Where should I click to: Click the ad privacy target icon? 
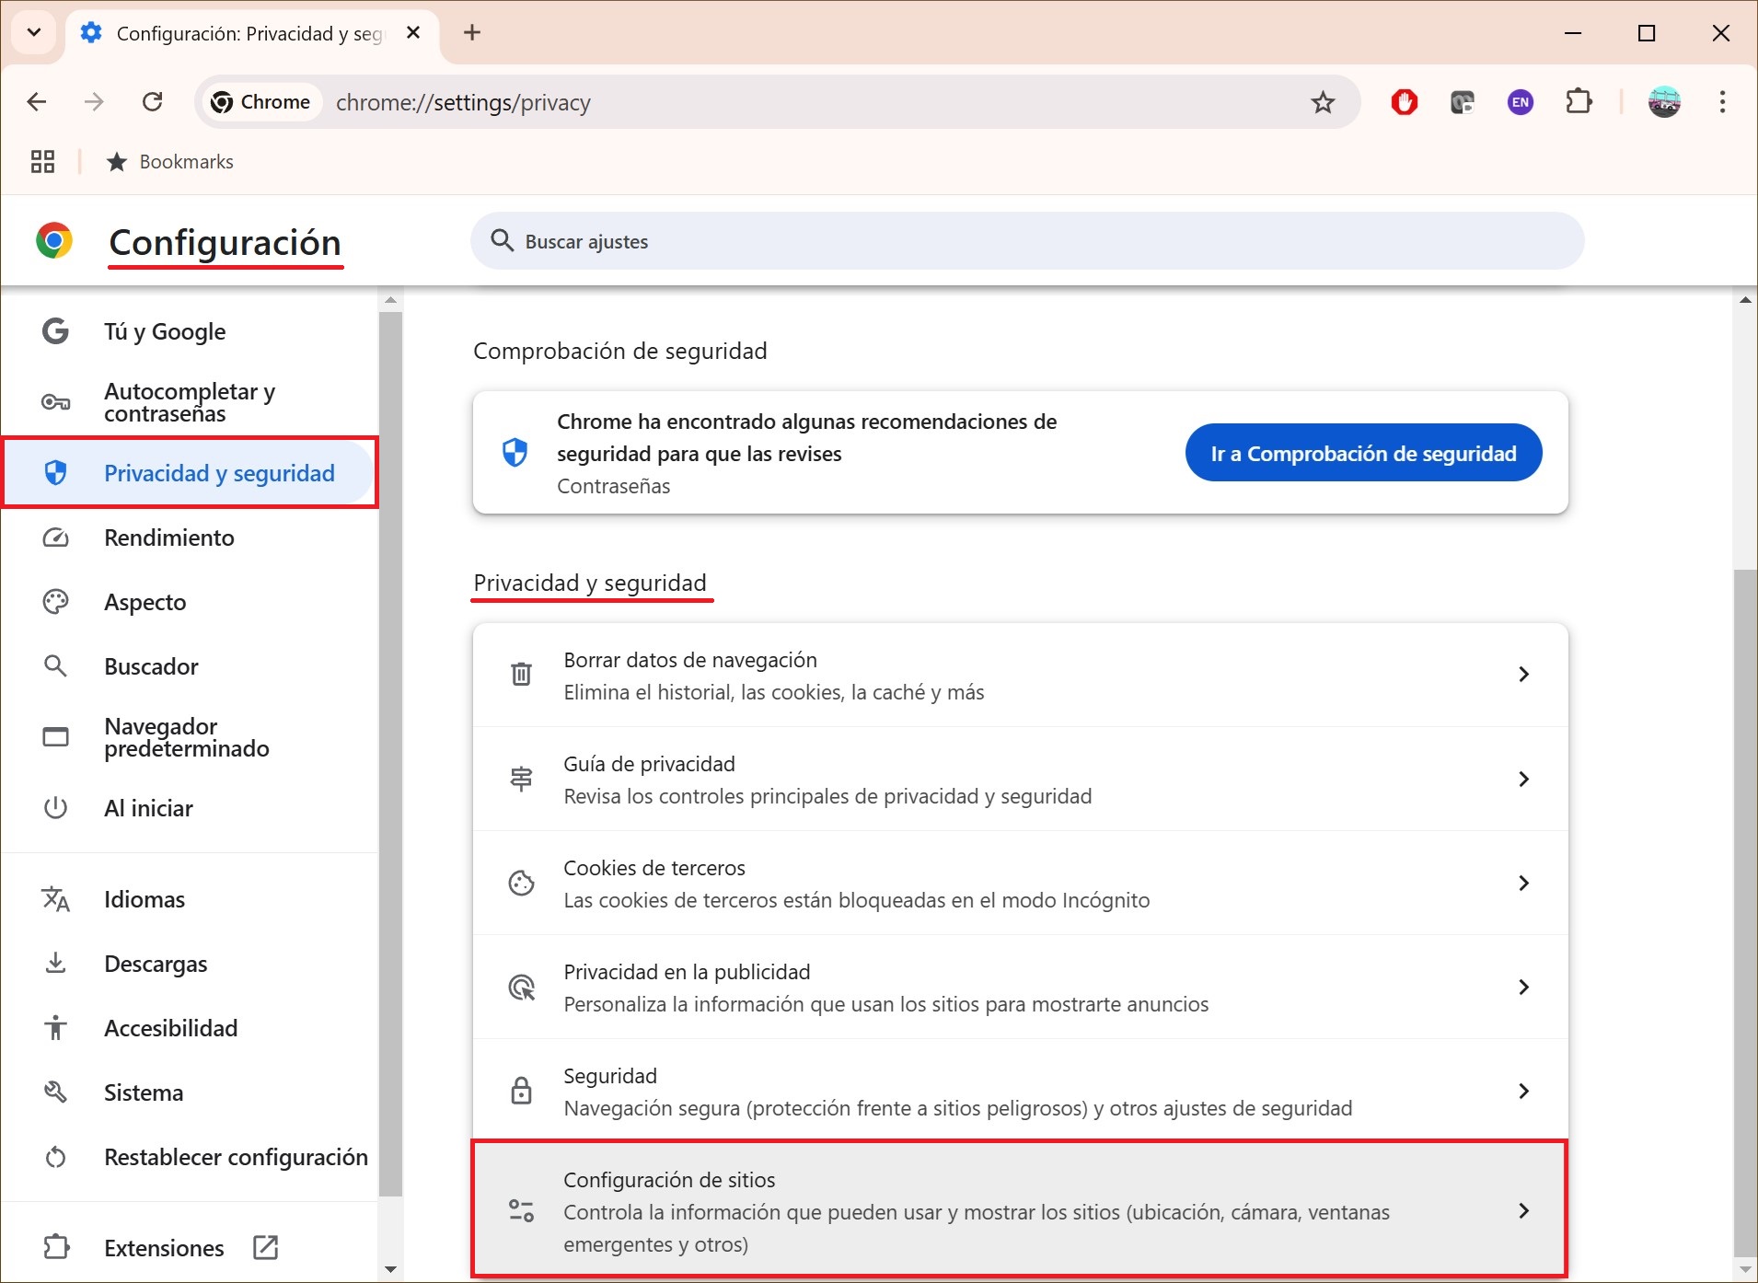[522, 988]
